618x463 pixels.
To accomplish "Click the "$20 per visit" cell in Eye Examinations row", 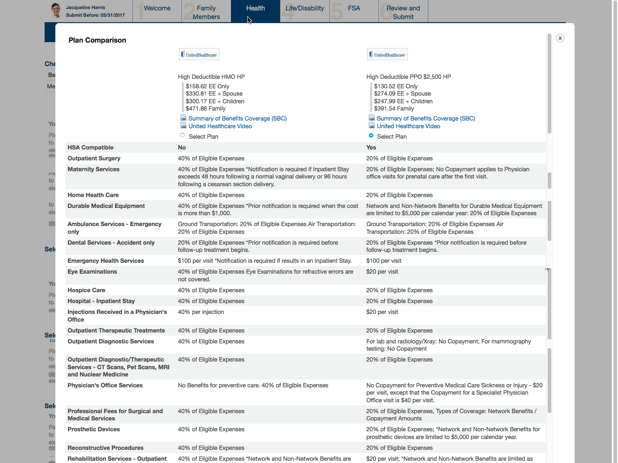I will pyautogui.click(x=383, y=271).
